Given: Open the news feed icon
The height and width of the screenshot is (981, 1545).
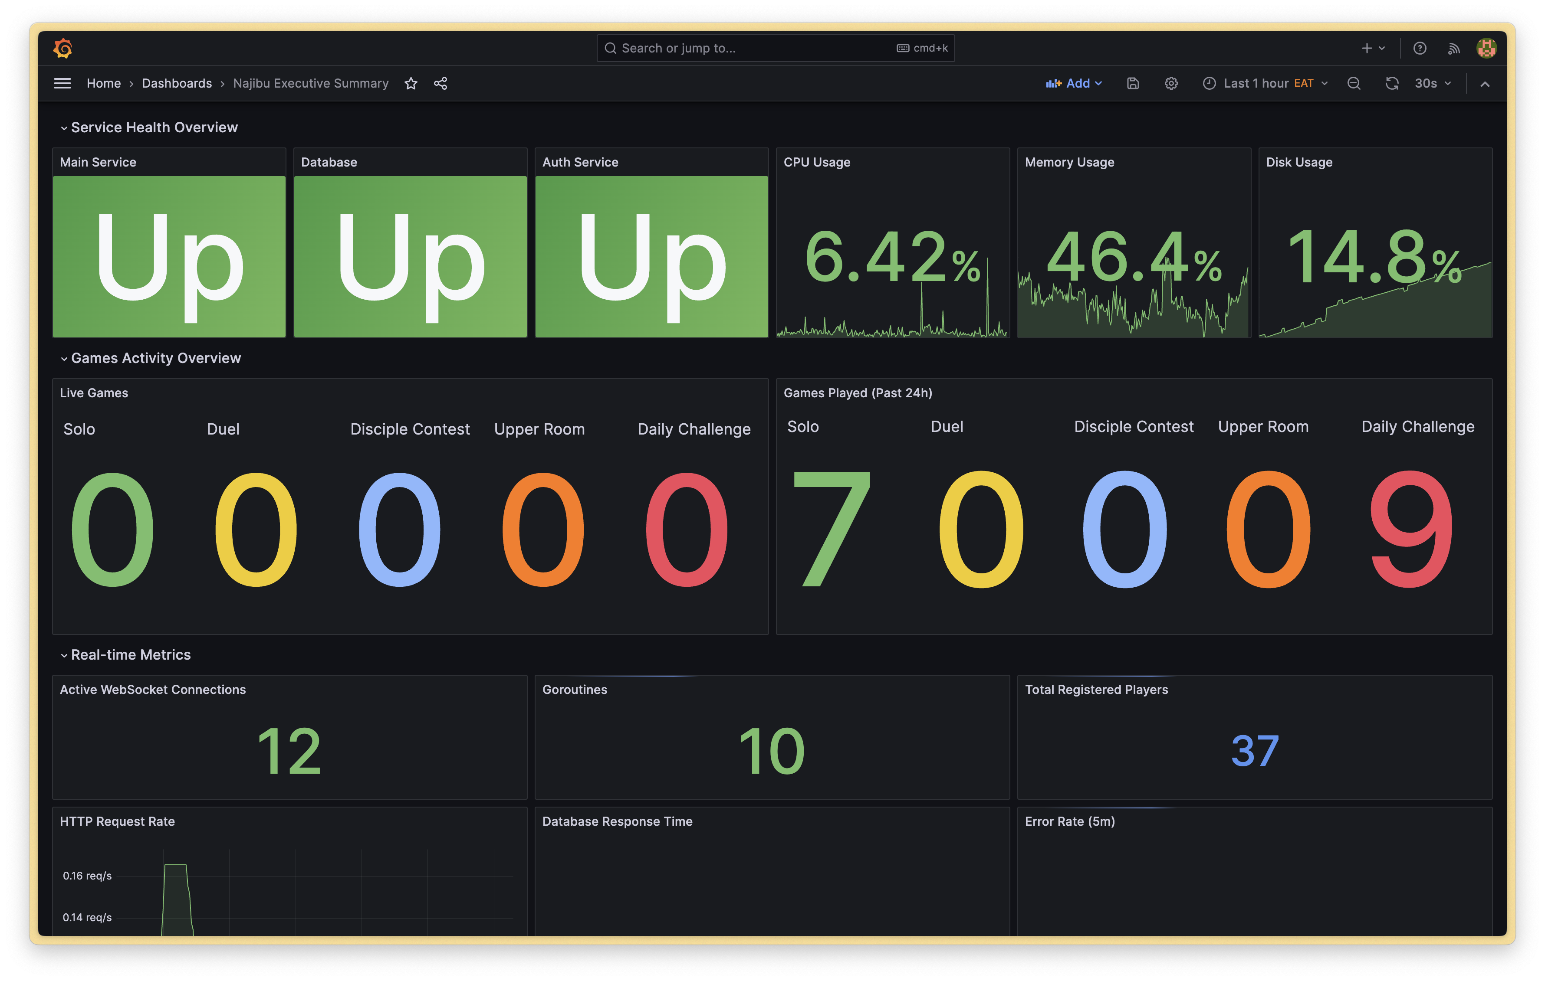Looking at the screenshot, I should (x=1454, y=48).
